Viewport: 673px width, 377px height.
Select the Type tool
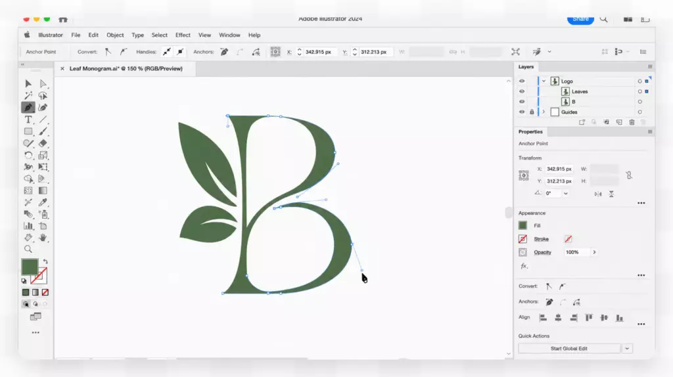click(x=28, y=120)
